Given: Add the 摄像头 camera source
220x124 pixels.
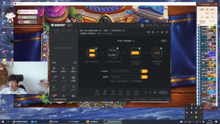Looking at the screenshot, I should (105, 93).
